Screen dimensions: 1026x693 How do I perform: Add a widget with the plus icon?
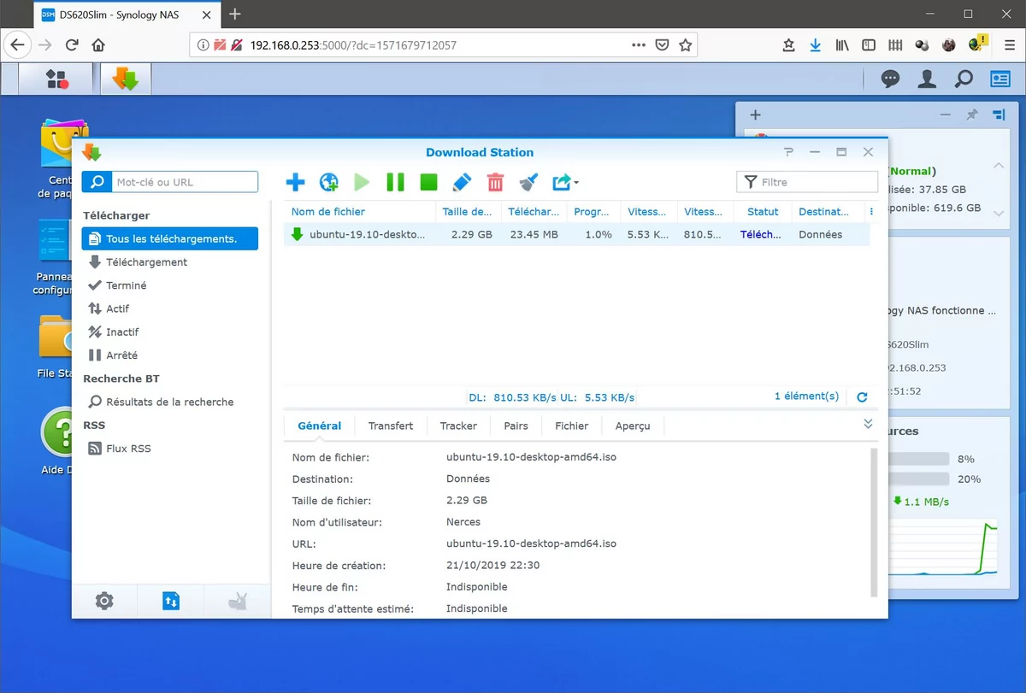755,115
